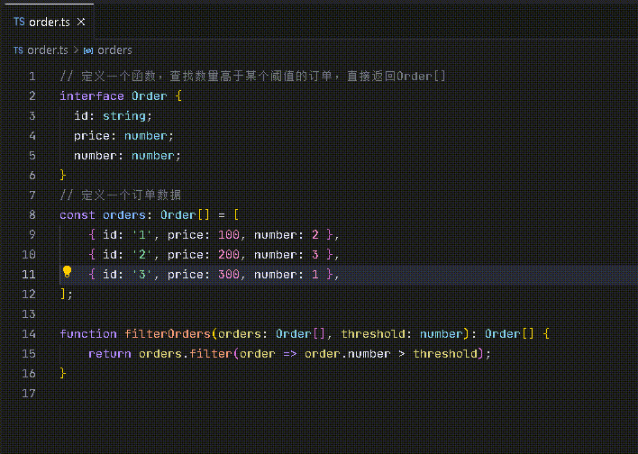Viewport: 638px width, 454px height.
Task: Click line number 2 in the gutter
Action: (32, 96)
